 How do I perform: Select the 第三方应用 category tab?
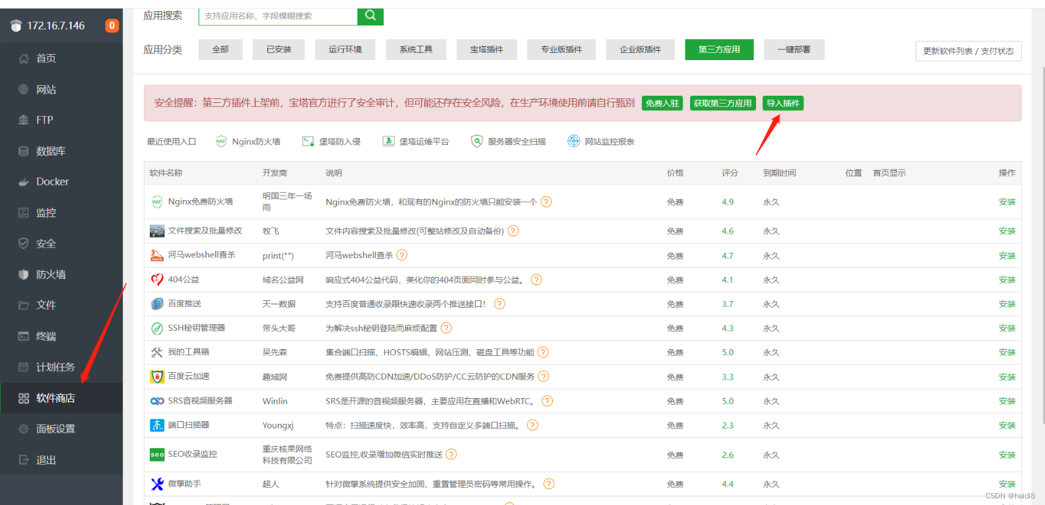tap(719, 50)
